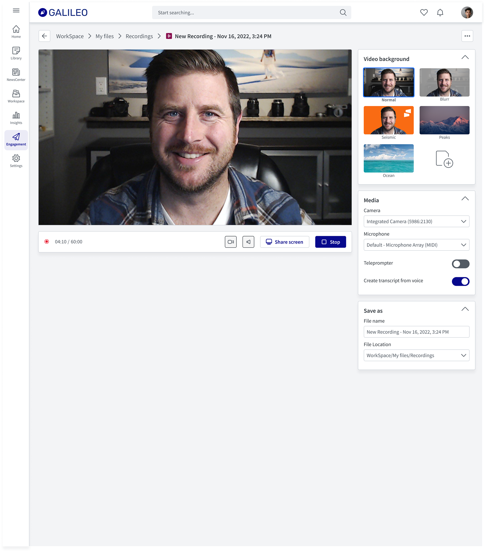Open NewsCenter in sidebar
This screenshot has height=552, width=485.
[16, 75]
